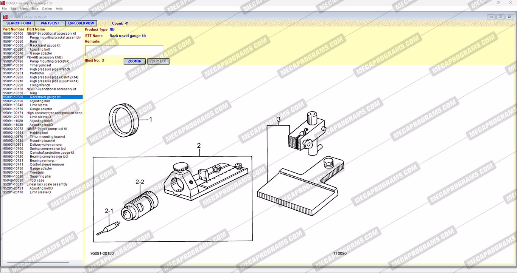Click the STT Parts List window icon

click(x=5, y=17)
